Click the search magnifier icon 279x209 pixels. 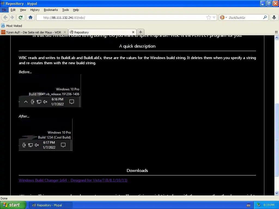tap(265, 17)
